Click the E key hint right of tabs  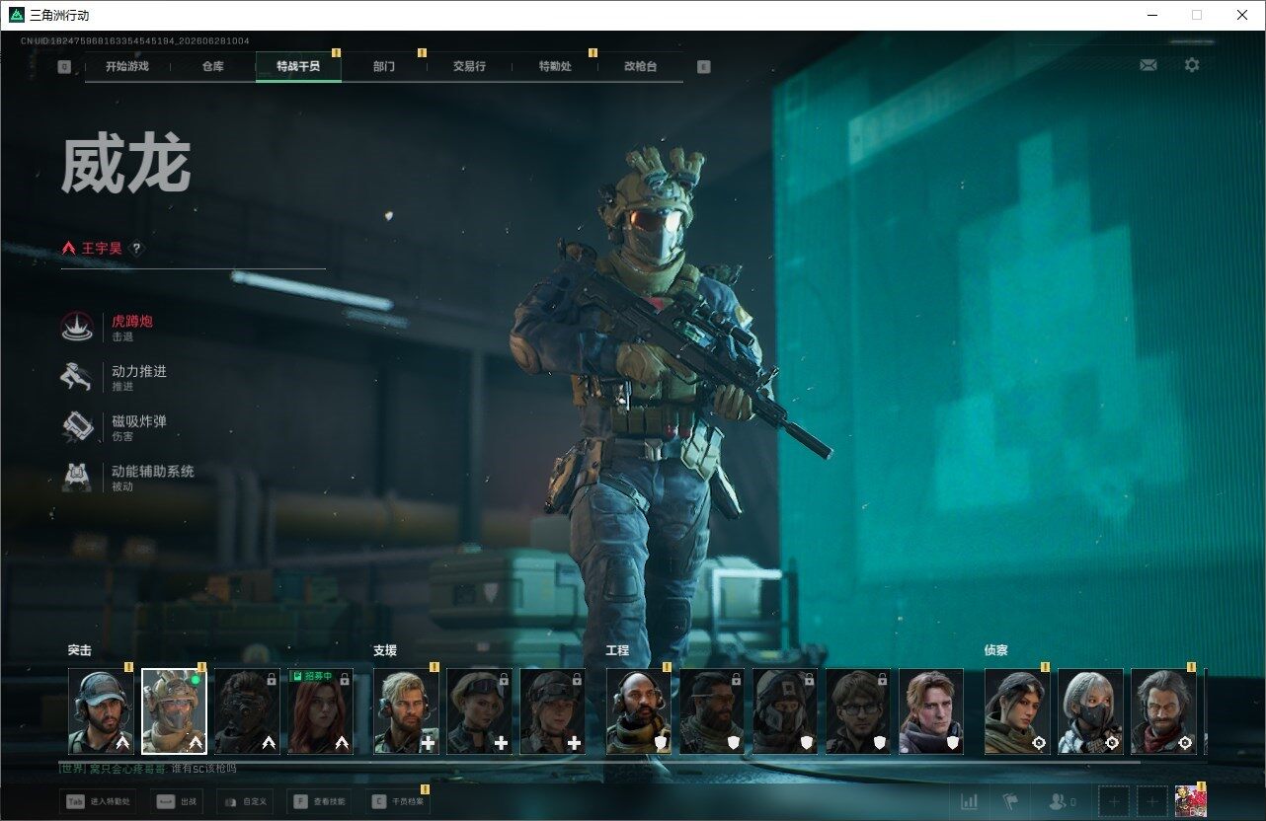tap(703, 67)
